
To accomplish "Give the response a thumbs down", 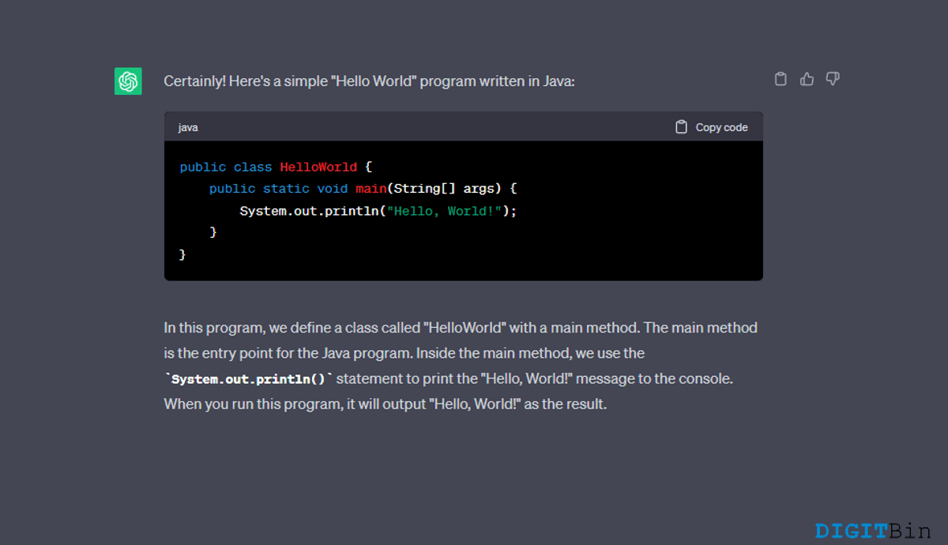I will 833,79.
